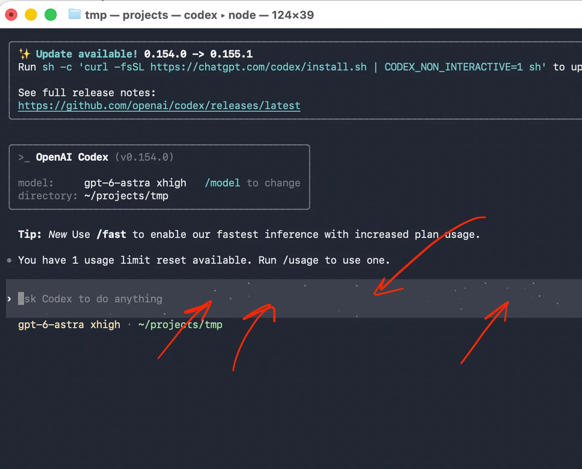Viewport: 582px width, 469px height.
Task: Click the red close window button
Action: click(x=11, y=15)
